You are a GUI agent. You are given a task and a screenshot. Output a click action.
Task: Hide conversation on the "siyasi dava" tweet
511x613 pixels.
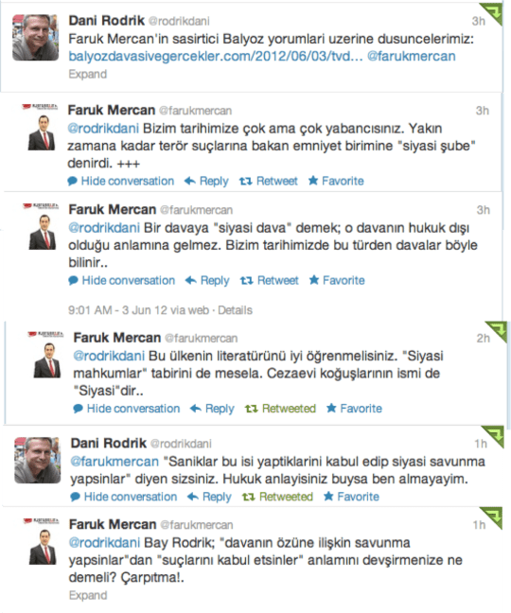pos(121,280)
